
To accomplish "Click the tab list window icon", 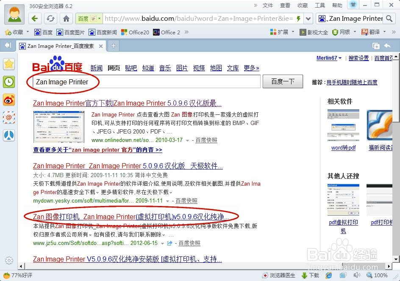I will coord(376,46).
